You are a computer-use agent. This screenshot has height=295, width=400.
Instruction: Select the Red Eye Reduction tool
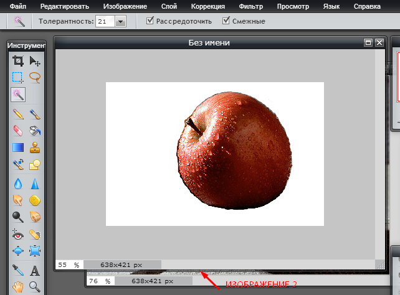pyautogui.click(x=18, y=235)
